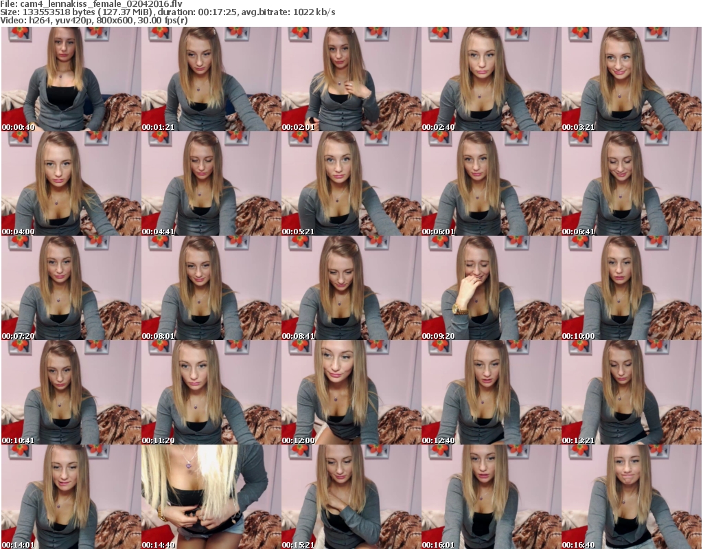Select the thumbnail stamped 00:09:20
The height and width of the screenshot is (549, 703).
coord(491,288)
